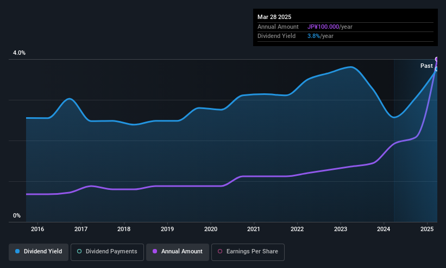The height and width of the screenshot is (268, 446).
Task: Toggle the Annual Amount series
Action: tap(178, 252)
